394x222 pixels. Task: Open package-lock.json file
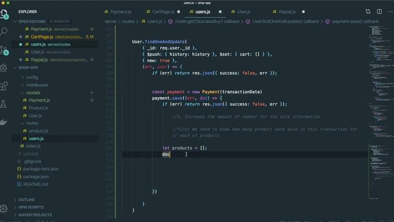click(55, 169)
